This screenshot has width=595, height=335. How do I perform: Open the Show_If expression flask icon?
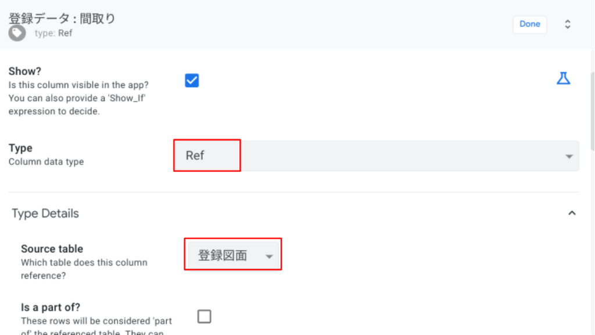(x=563, y=79)
